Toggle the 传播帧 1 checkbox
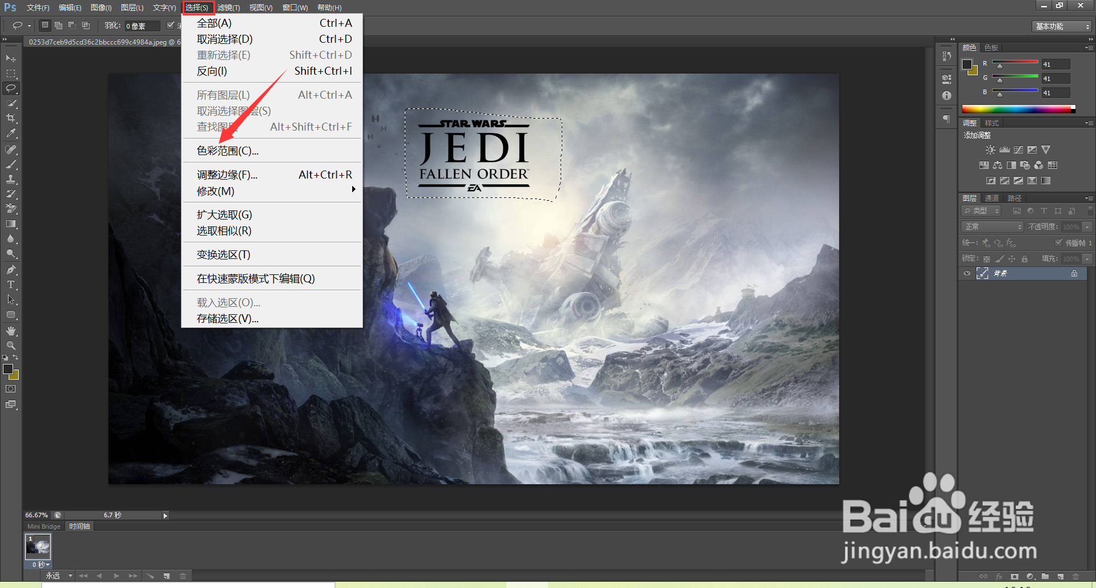The width and height of the screenshot is (1096, 588). [x=1059, y=242]
